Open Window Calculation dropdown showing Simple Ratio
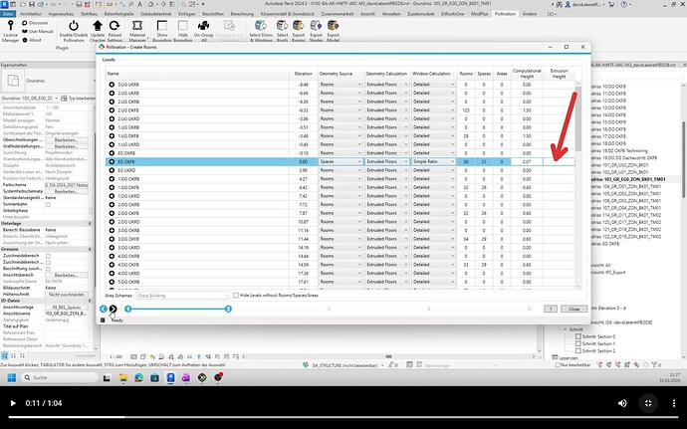This screenshot has height=429, width=687. [433, 160]
